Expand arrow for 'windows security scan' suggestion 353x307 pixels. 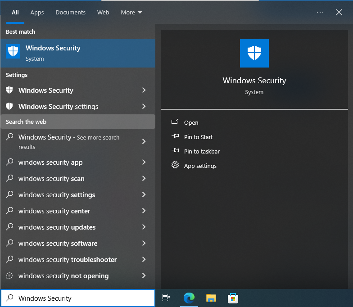click(x=144, y=178)
